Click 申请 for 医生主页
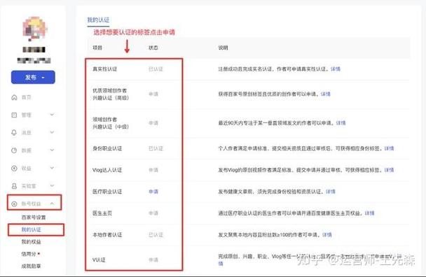The image size is (426, 277). [153, 213]
